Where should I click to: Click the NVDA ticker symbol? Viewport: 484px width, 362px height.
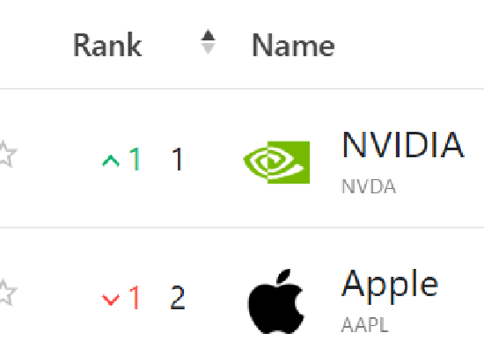tap(369, 186)
